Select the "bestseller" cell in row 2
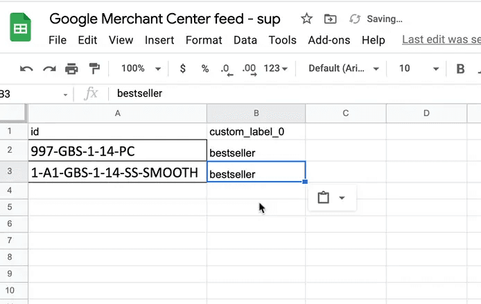Image resolution: width=481 pixels, height=304 pixels. pyautogui.click(x=256, y=151)
